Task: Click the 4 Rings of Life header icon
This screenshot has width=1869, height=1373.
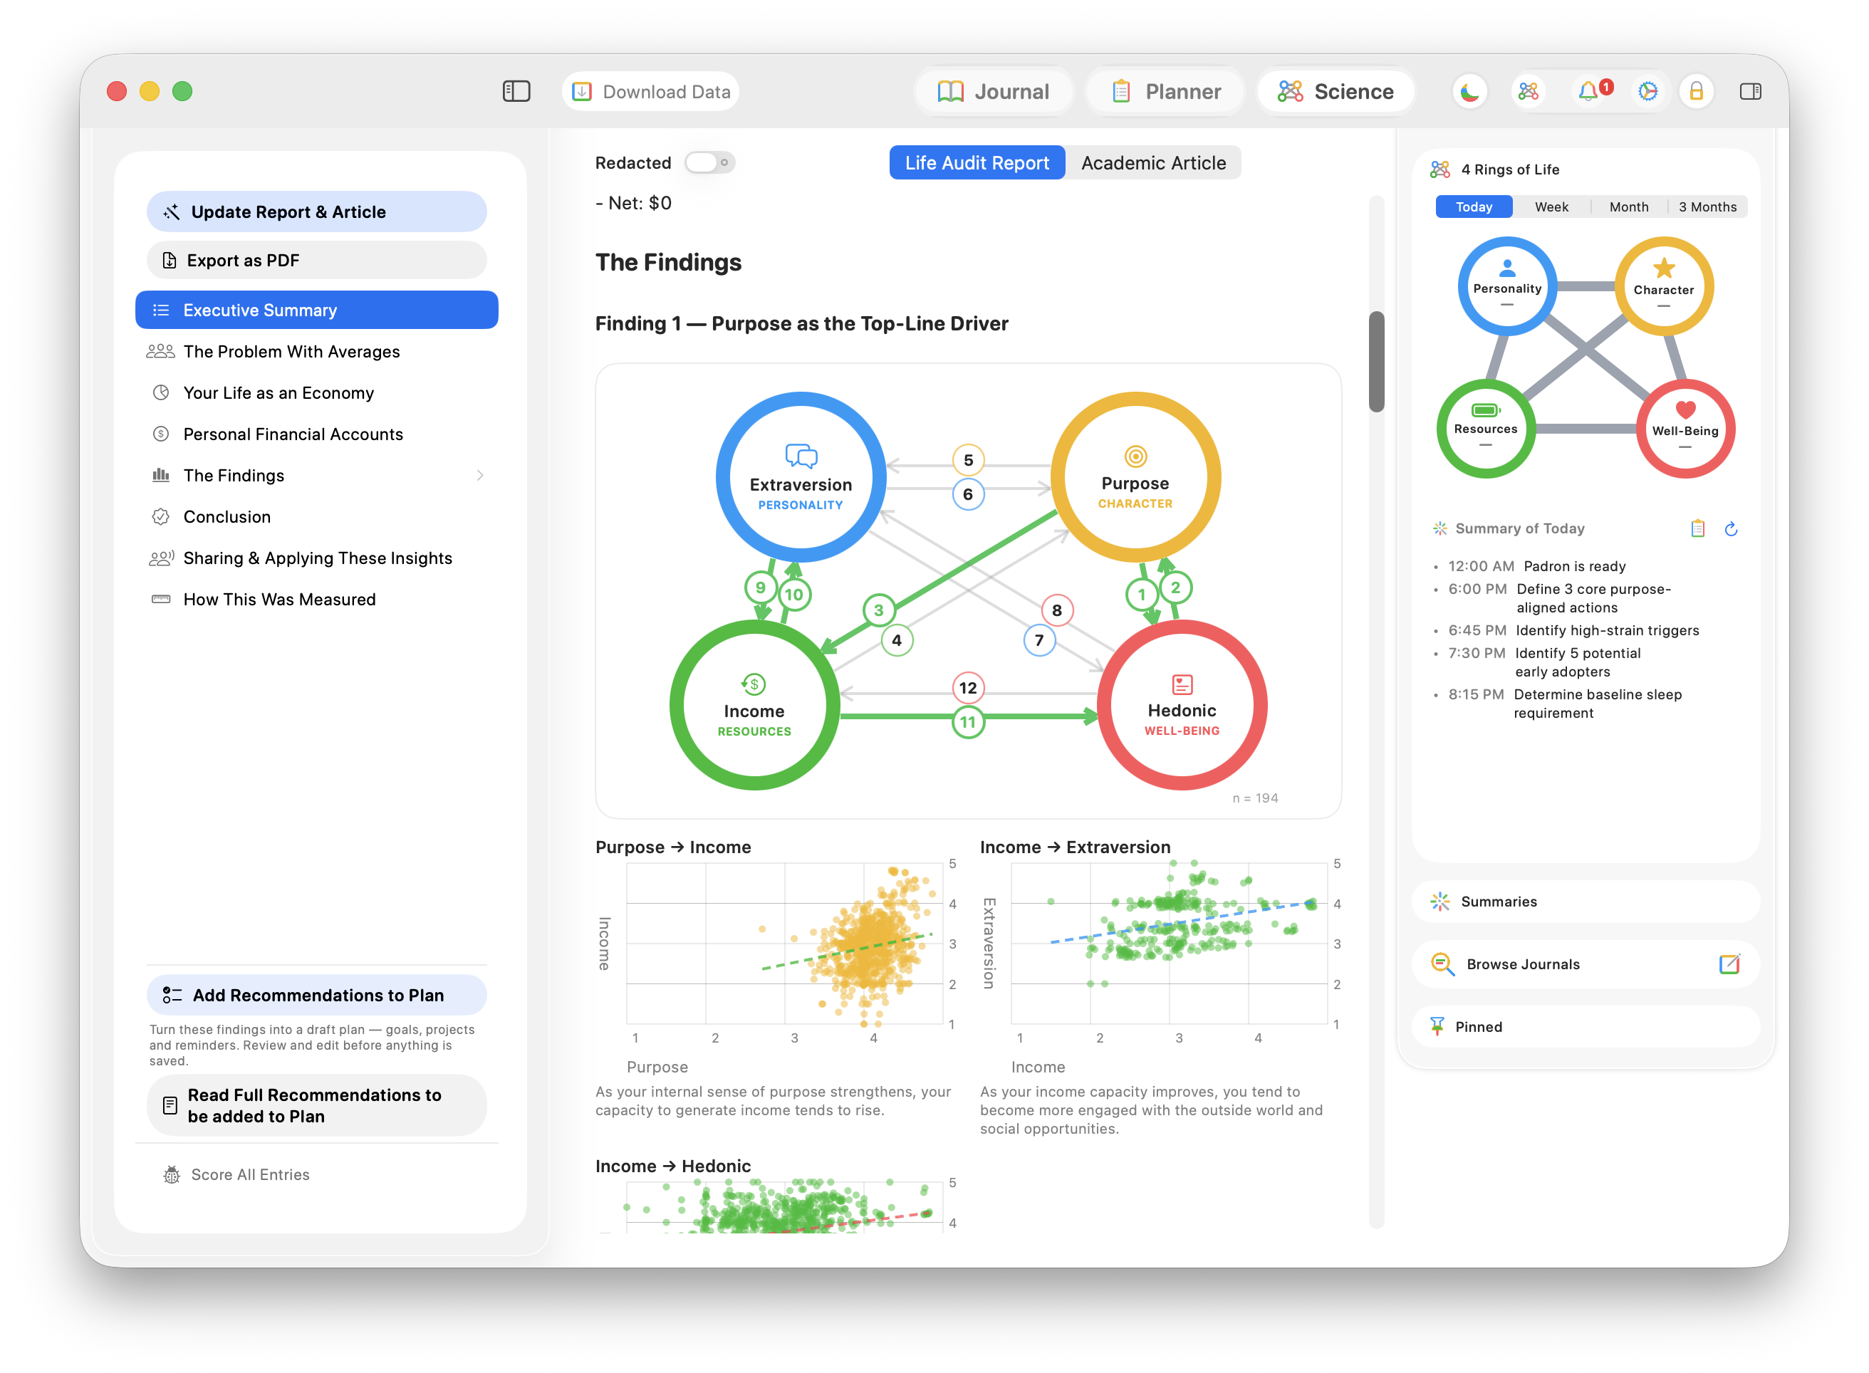Action: pos(1440,169)
